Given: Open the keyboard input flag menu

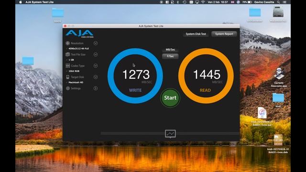Looking at the screenshot, I should pyautogui.click(x=233, y=2).
